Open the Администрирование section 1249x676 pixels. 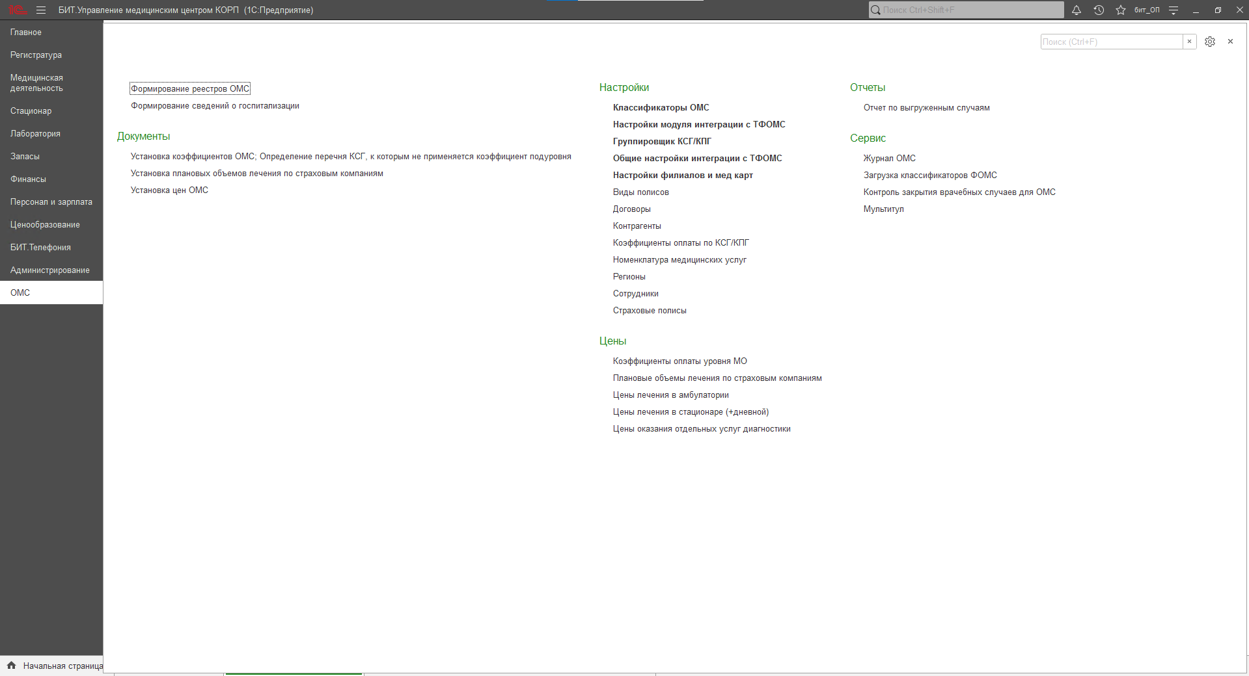pyautogui.click(x=51, y=270)
